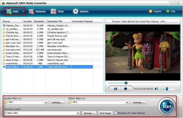The height and width of the screenshot is (118, 183).
Task: Click the Option gear icon
Action: click(x=76, y=11)
